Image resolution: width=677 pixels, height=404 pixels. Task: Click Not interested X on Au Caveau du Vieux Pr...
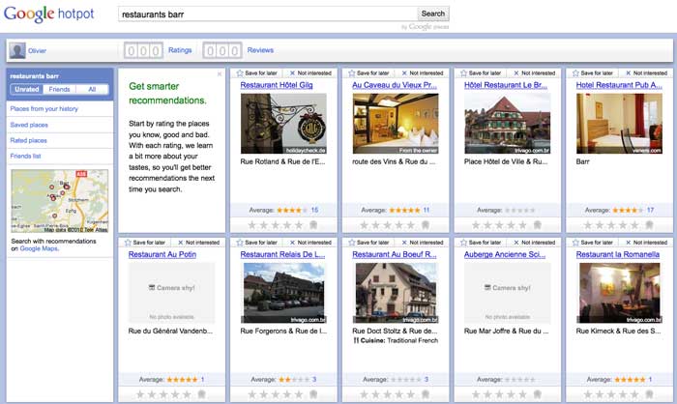pos(402,72)
